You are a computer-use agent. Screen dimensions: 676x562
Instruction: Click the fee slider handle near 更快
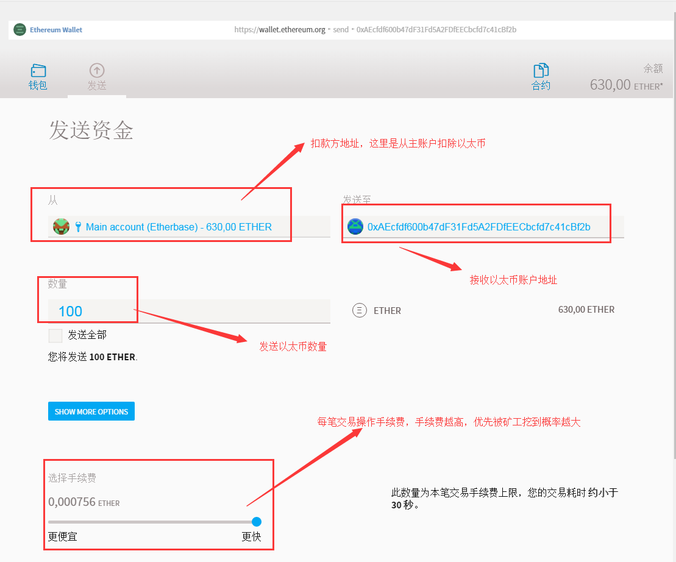257,522
